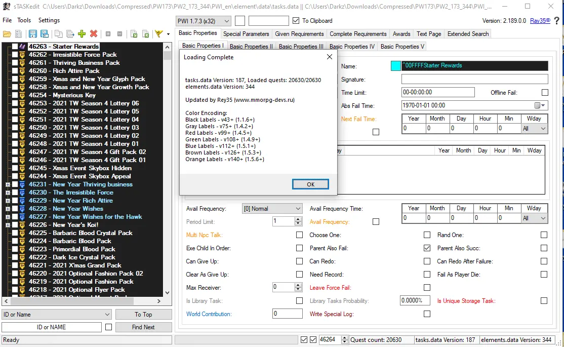The height and width of the screenshot is (347, 564).
Task: Expand the 46229 New Year Rich Attire node
Action: pos(8,201)
